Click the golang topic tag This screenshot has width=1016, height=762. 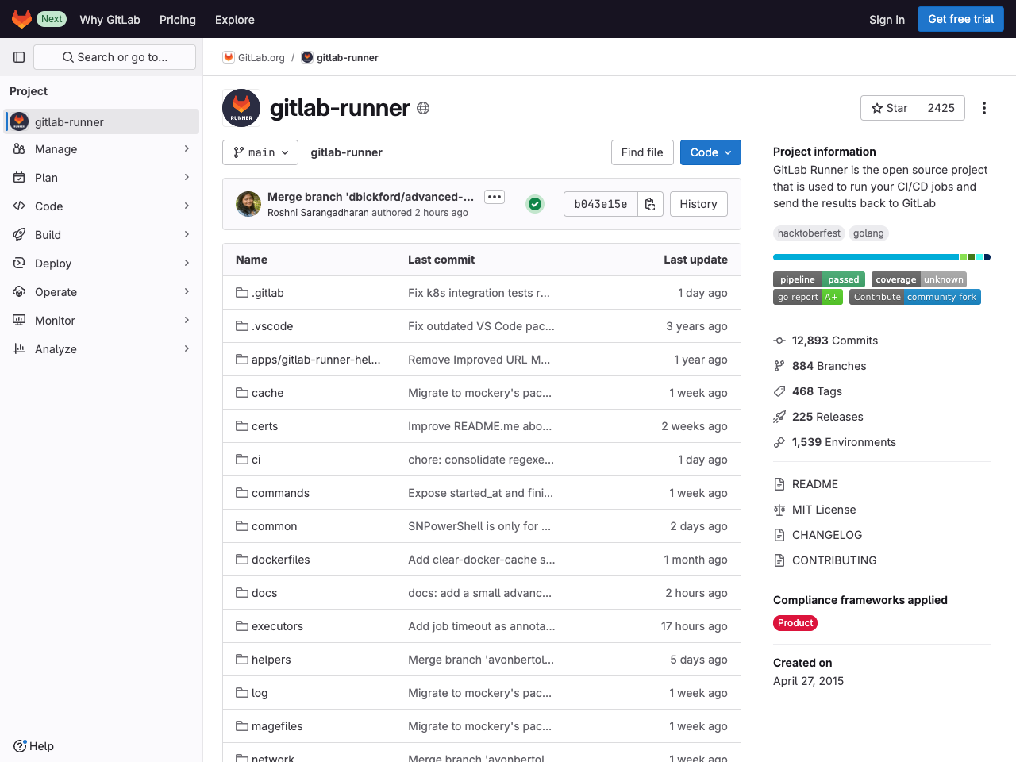(x=868, y=233)
